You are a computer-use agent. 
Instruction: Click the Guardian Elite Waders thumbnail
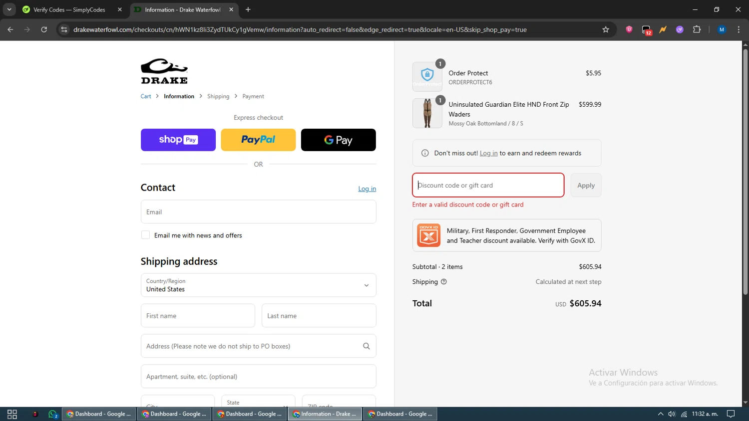(x=427, y=113)
